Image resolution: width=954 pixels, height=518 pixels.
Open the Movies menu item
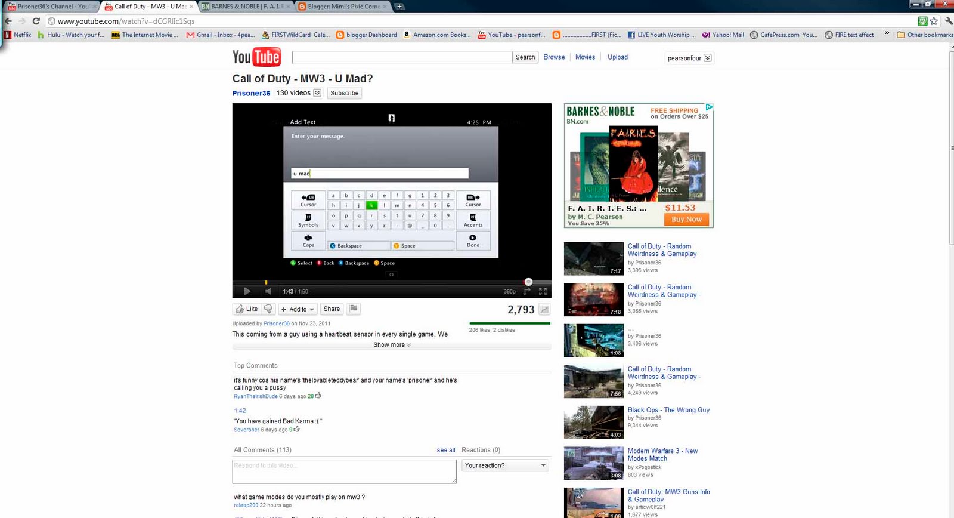tap(585, 57)
